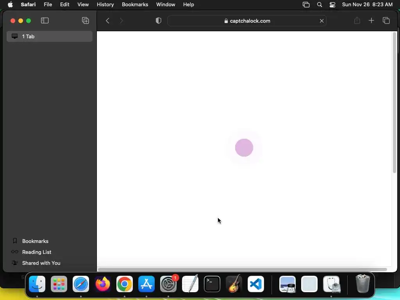
Task: Click the vertical page scrollbar
Action: pos(395,103)
